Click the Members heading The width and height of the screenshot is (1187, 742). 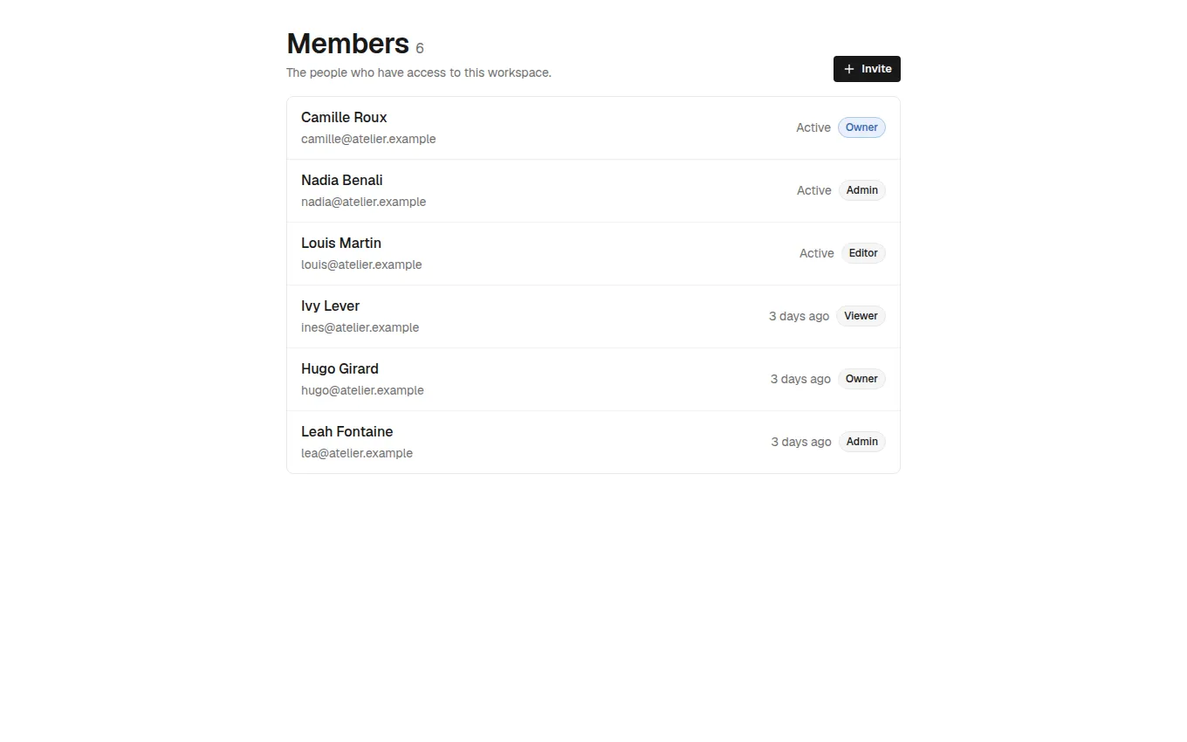point(347,44)
